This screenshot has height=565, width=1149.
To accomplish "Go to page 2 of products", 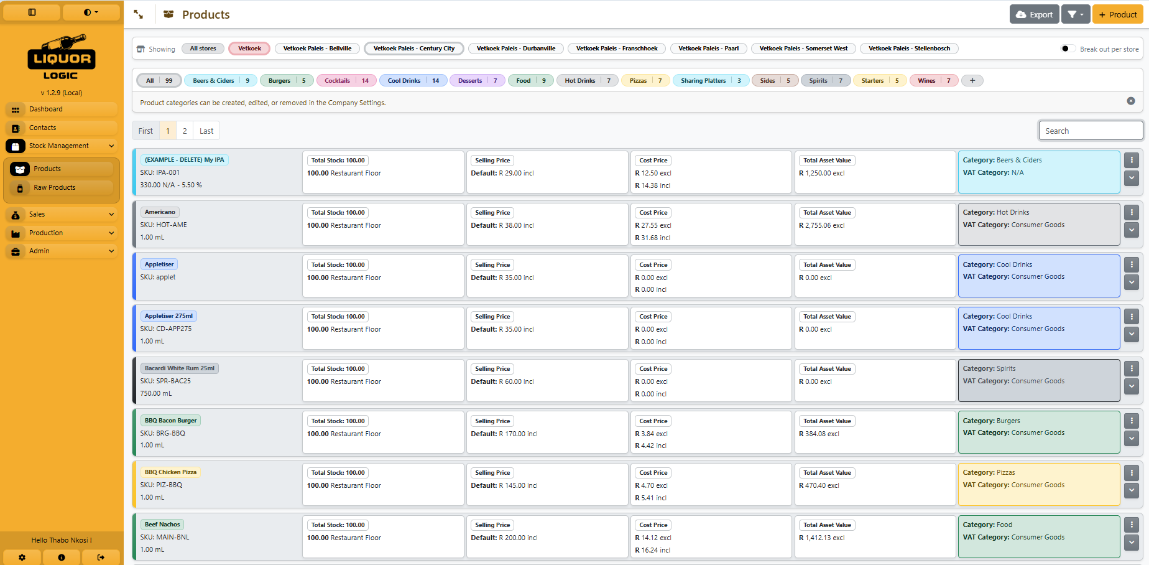I will tap(185, 131).
